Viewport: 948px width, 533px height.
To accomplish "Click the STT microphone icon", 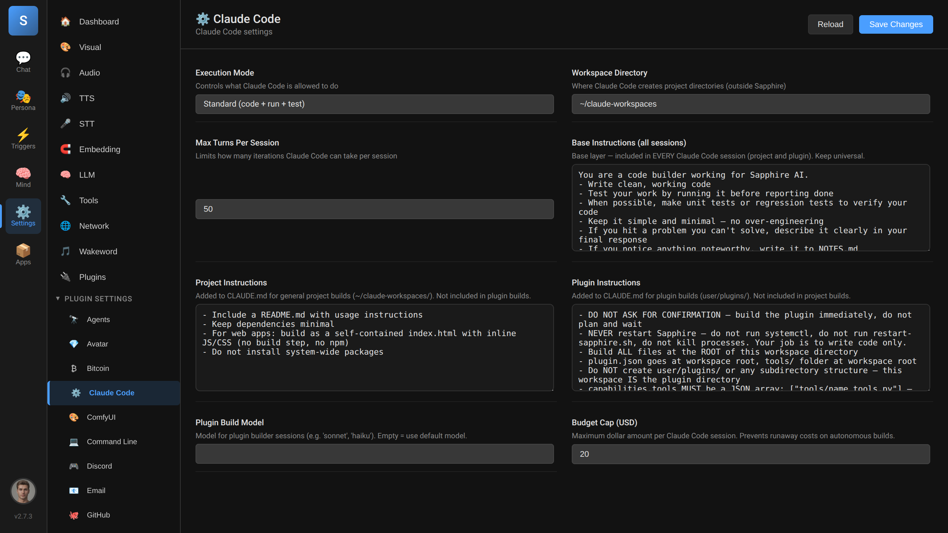I will click(x=66, y=124).
